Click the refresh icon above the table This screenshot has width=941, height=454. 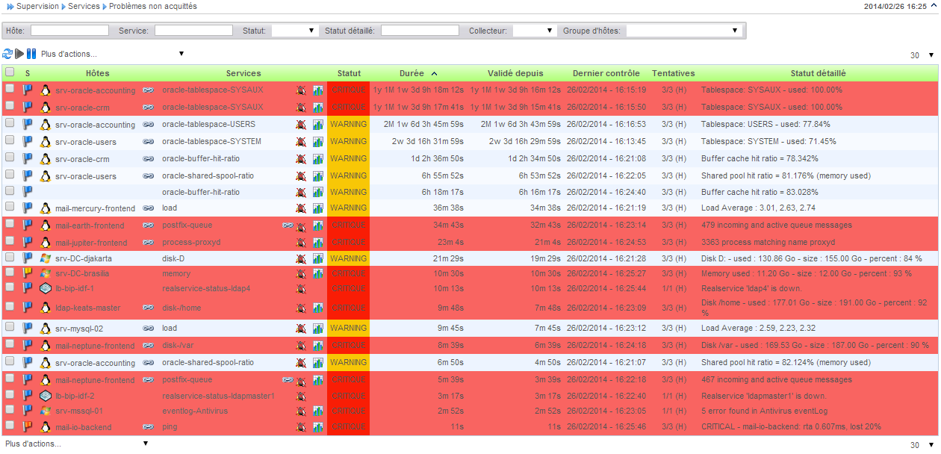tap(7, 54)
